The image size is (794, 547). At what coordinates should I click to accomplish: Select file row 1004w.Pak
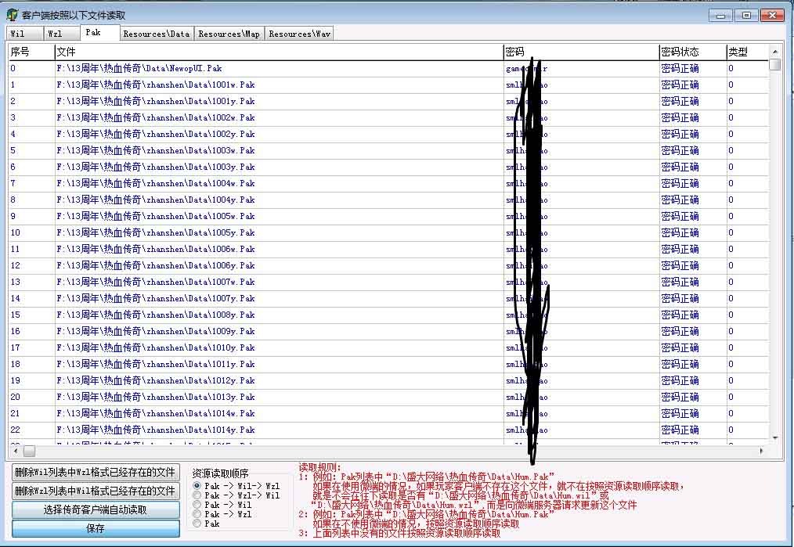[x=388, y=184]
